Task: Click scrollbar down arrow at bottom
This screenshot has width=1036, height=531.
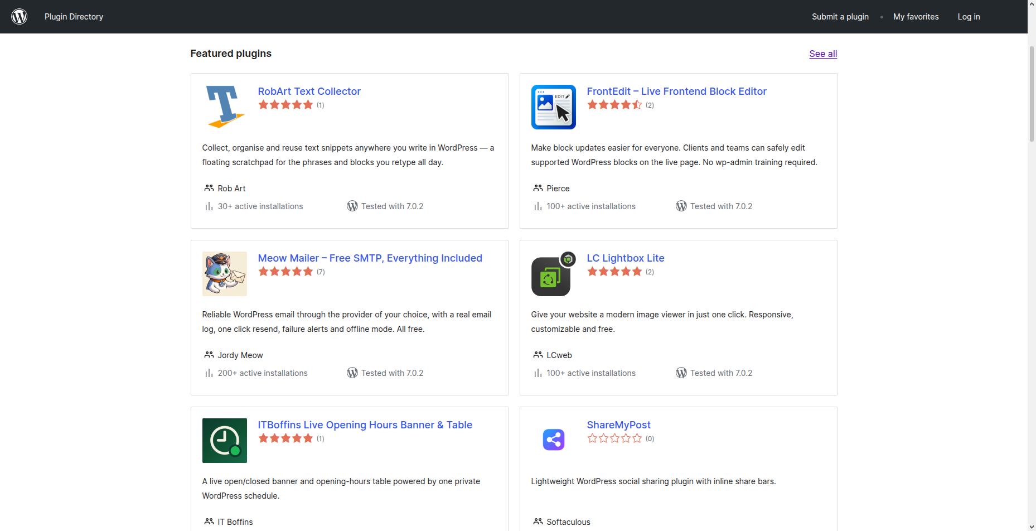Action: point(1032,527)
